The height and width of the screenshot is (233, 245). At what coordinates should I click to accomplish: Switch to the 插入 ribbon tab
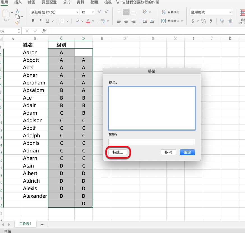(18, 2)
